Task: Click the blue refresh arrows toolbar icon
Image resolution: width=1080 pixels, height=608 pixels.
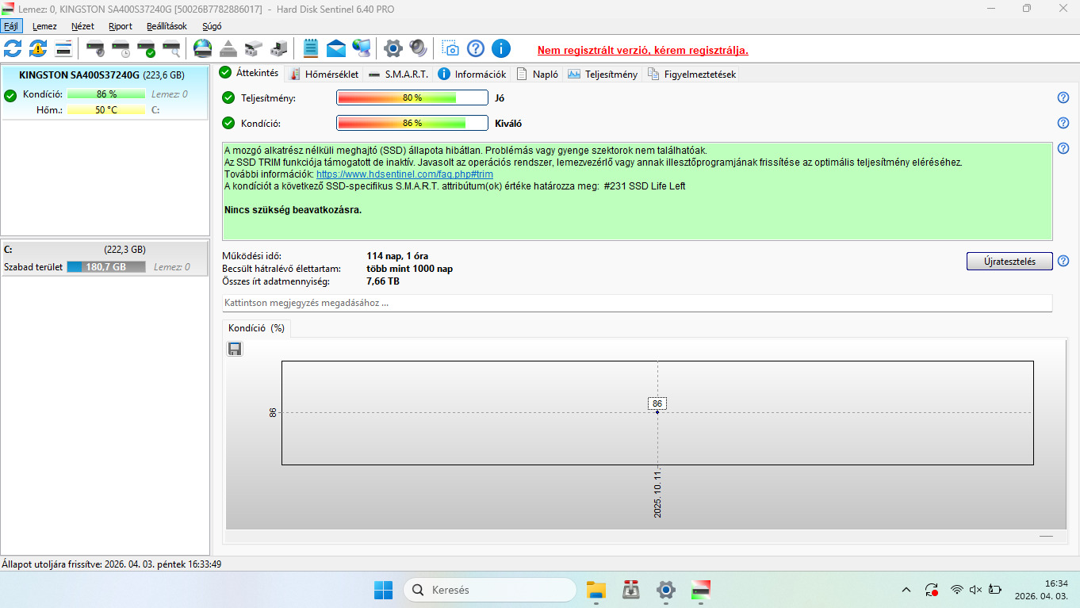Action: (x=13, y=48)
